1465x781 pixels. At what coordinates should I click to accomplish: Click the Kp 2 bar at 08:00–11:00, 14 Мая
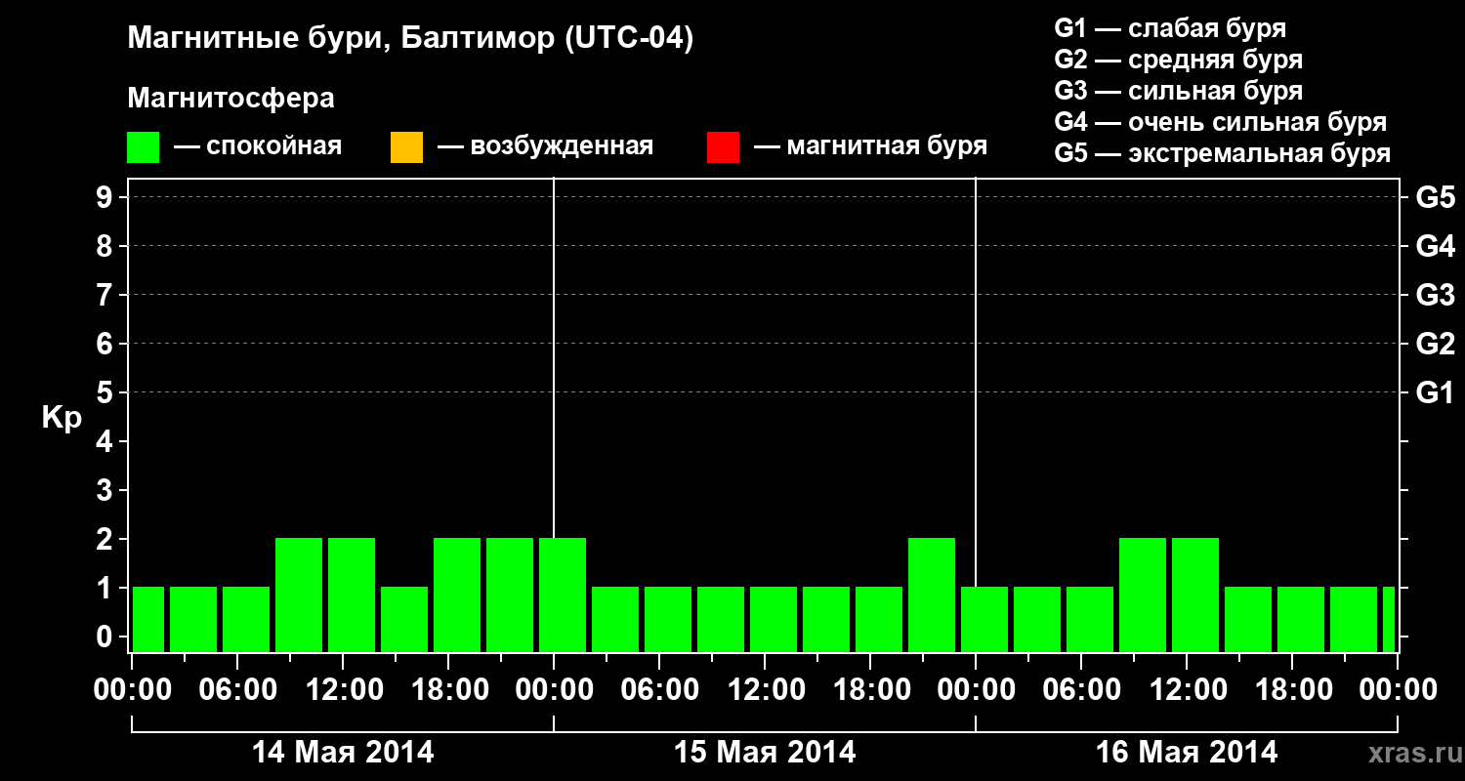click(x=299, y=595)
